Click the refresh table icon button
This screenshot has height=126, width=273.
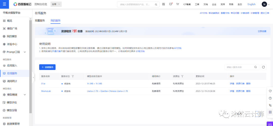click(x=263, y=67)
